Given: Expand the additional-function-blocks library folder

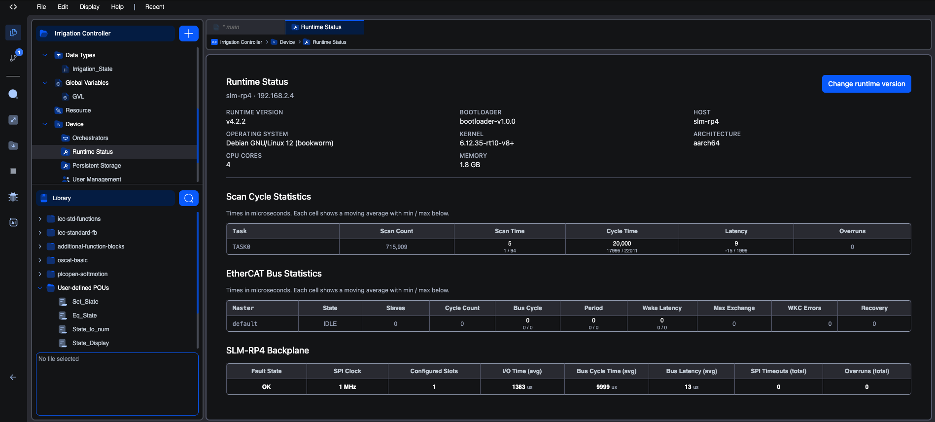Looking at the screenshot, I should coord(40,246).
